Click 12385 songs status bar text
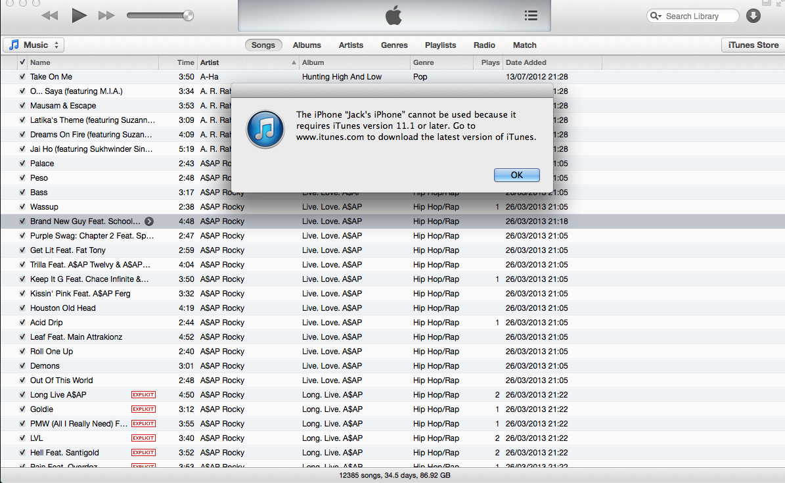Viewport: 785px width, 483px height. (395, 476)
